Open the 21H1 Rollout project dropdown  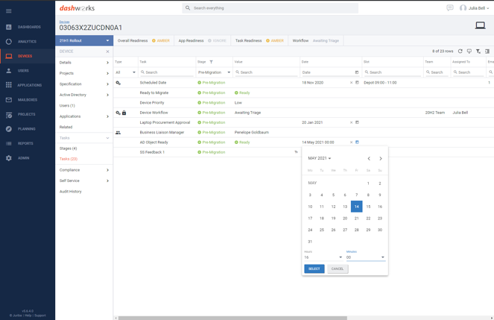pos(84,41)
